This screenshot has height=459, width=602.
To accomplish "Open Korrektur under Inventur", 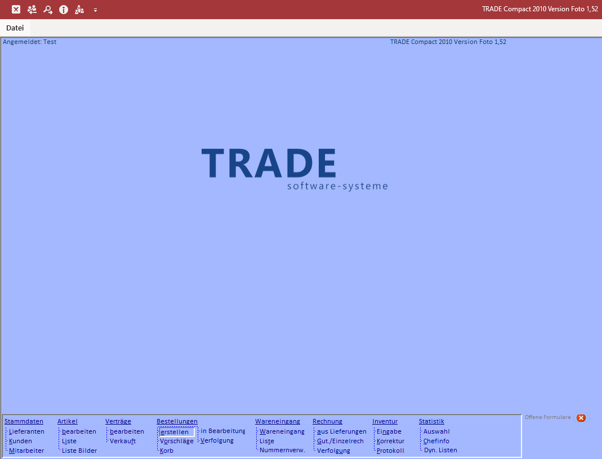I will click(x=390, y=441).
